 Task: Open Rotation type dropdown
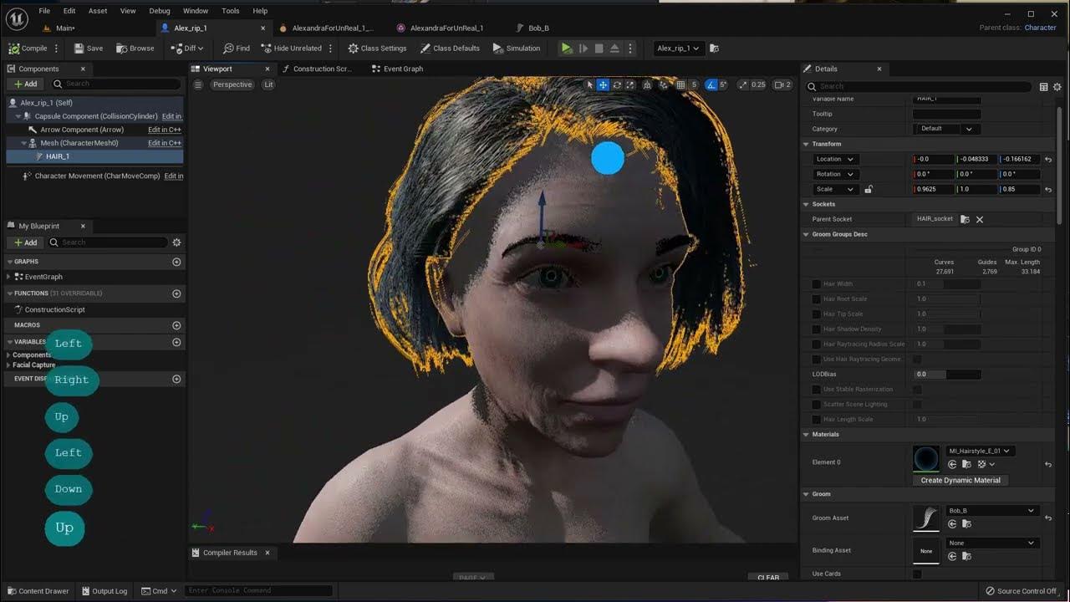(x=835, y=174)
